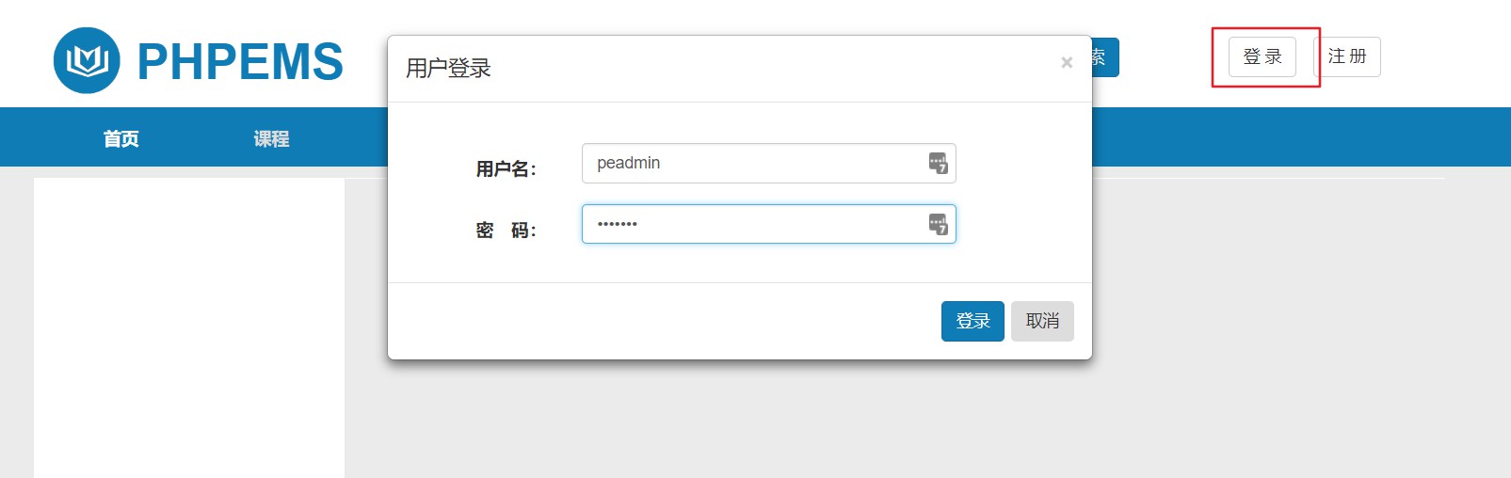Click the grey backdrop below the login dialog

click(740, 419)
